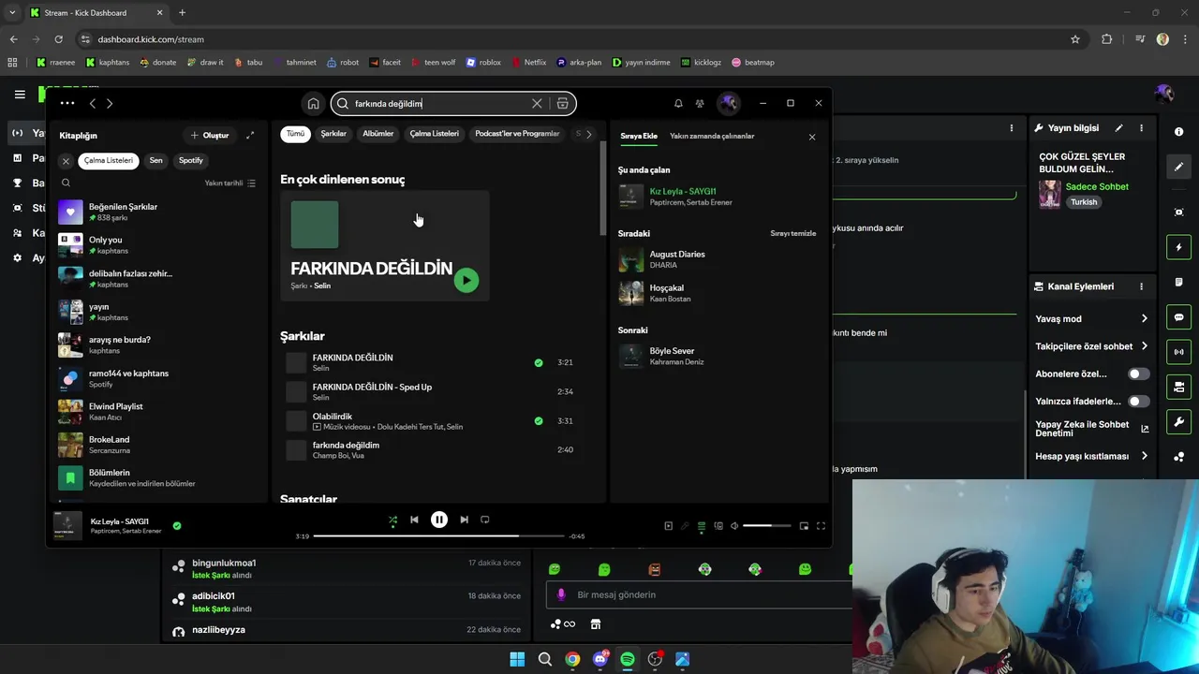
Task: Open Spotify three-dot app menu
Action: point(67,104)
